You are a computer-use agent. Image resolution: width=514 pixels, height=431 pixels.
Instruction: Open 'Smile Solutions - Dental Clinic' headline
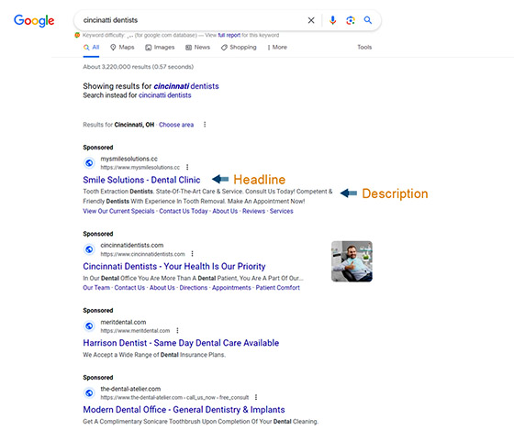coord(141,180)
